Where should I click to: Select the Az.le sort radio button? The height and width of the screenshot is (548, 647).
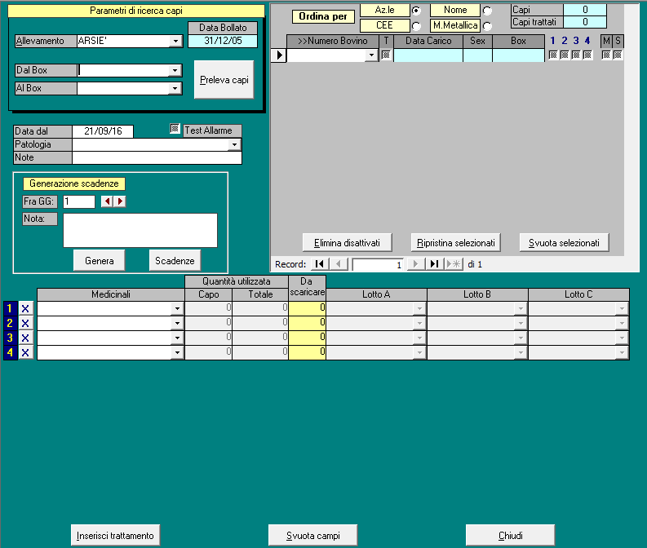point(416,11)
